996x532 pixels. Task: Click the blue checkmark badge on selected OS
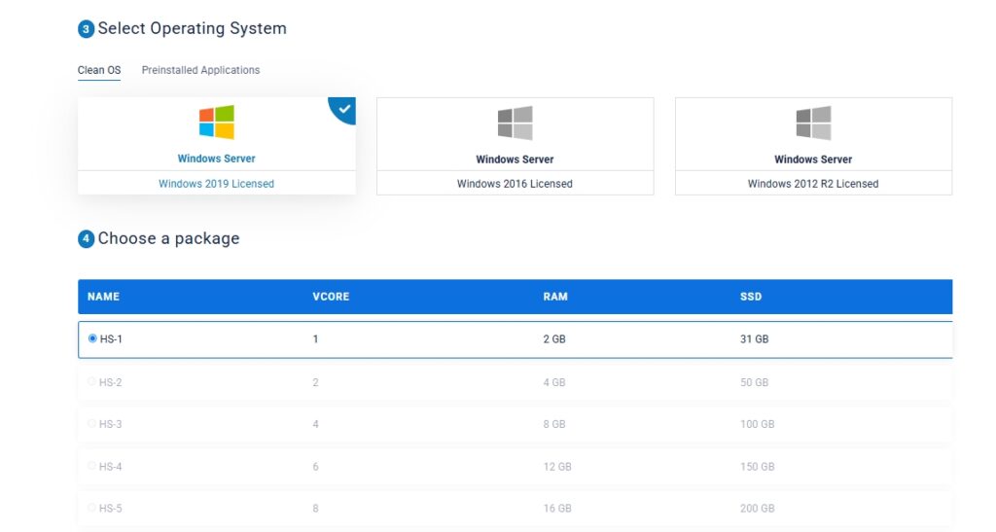coord(344,109)
